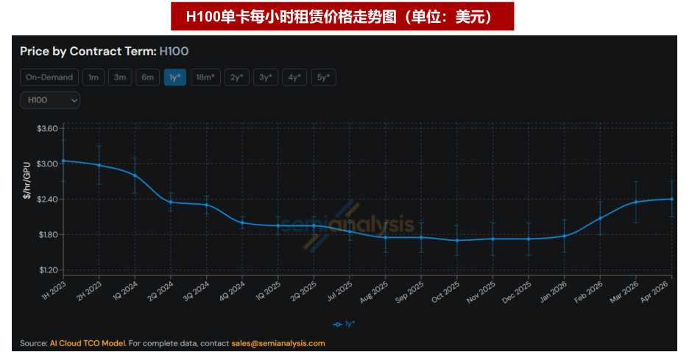This screenshot has width=692, height=352.
Task: Toggle the 1y* series legend entry
Action: pyautogui.click(x=345, y=324)
